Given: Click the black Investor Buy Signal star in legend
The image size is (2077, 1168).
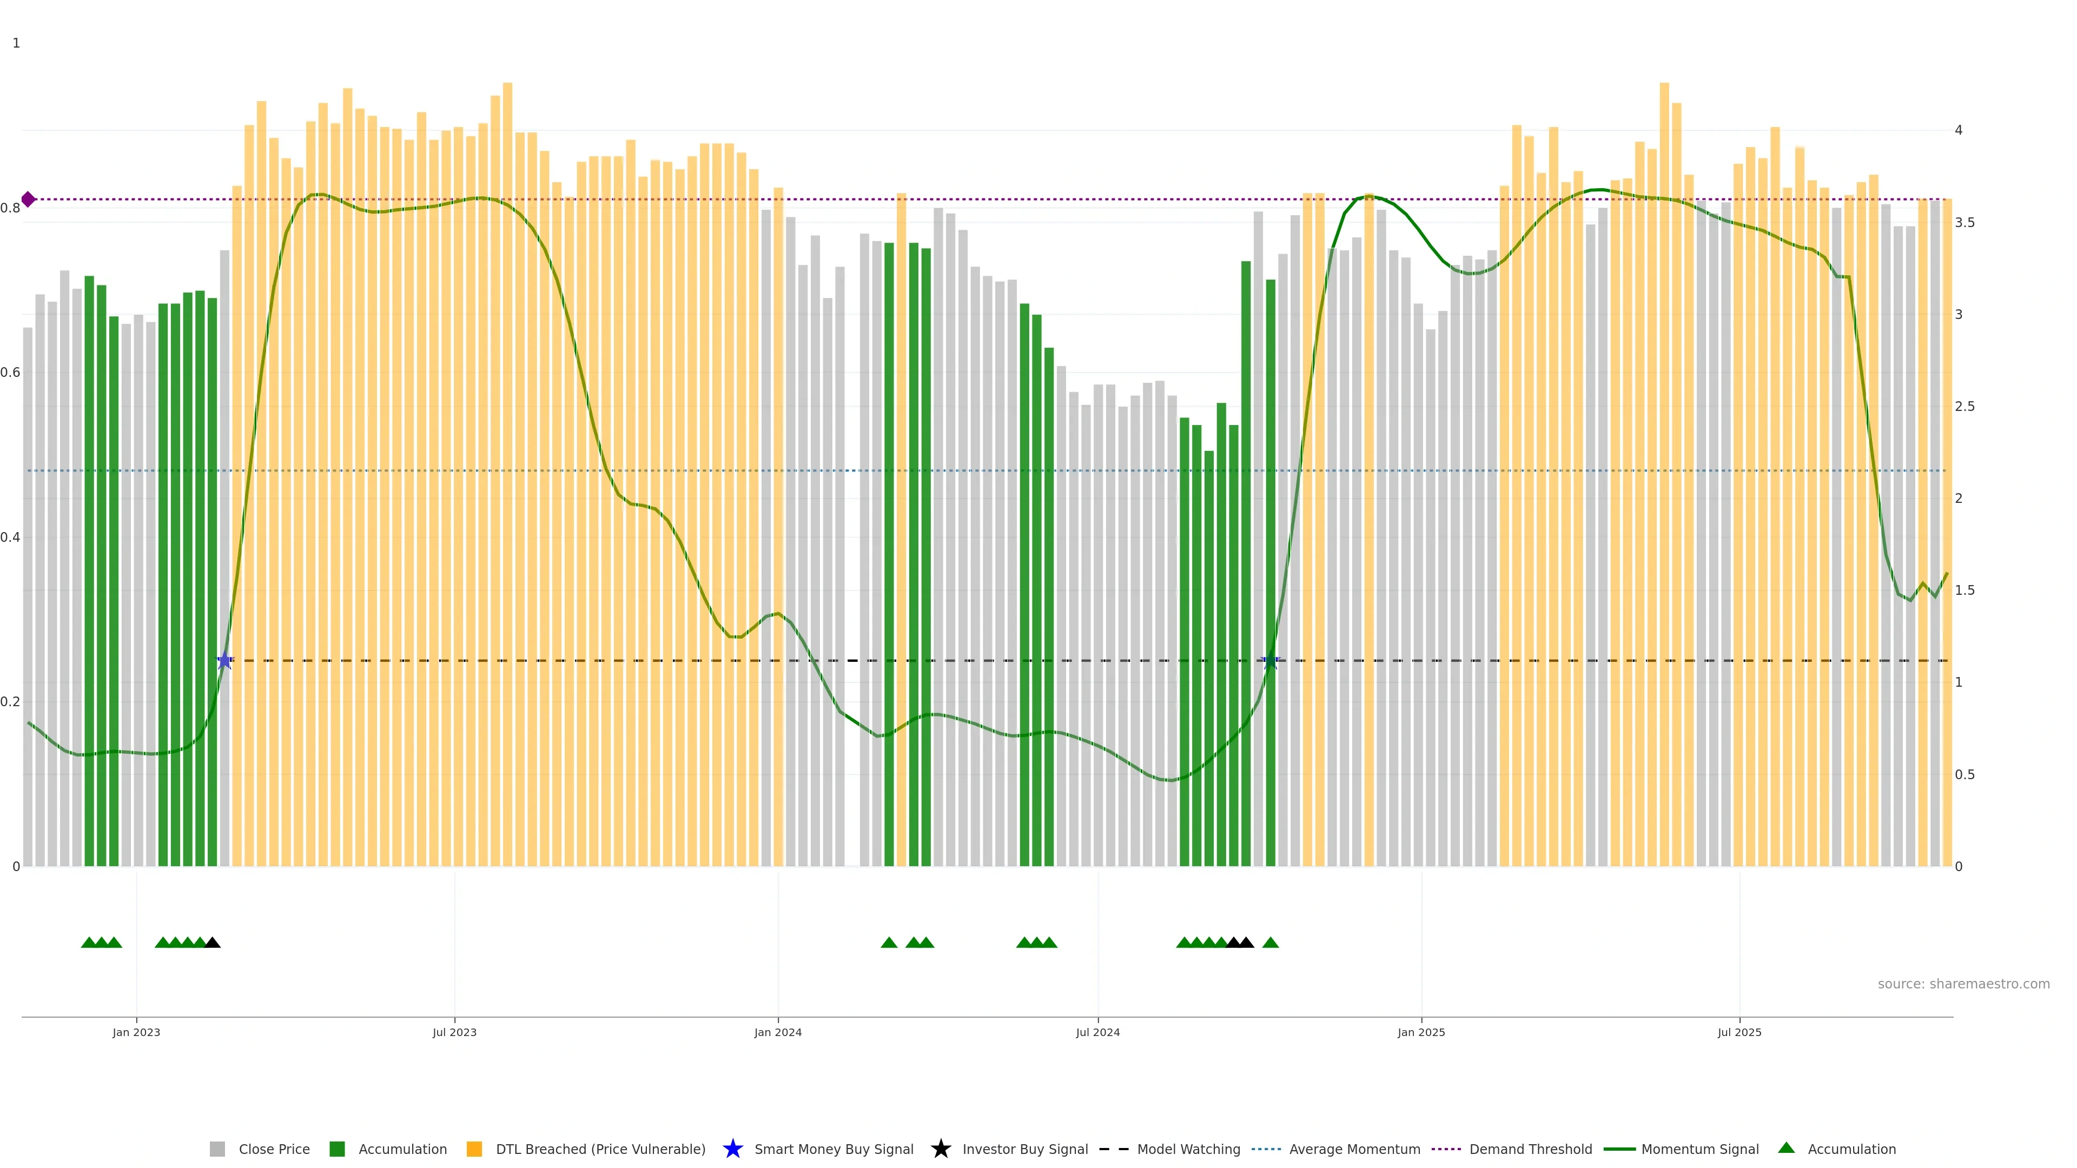Looking at the screenshot, I should pyautogui.click(x=940, y=1149).
